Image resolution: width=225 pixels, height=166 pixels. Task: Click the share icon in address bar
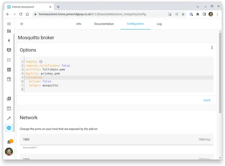tap(176, 14)
